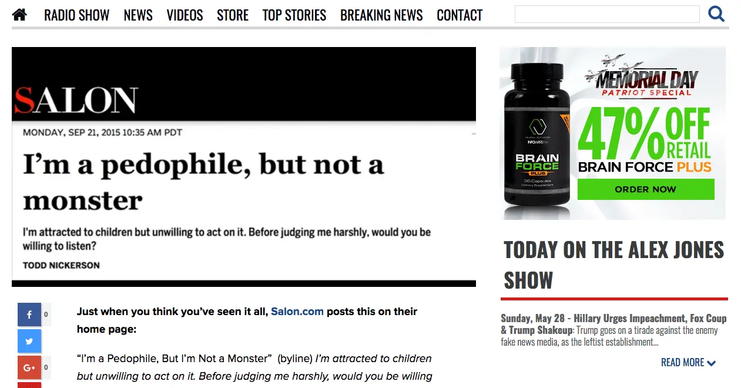This screenshot has width=741, height=388.
Task: Navigate to Top Stories
Action: 294,15
